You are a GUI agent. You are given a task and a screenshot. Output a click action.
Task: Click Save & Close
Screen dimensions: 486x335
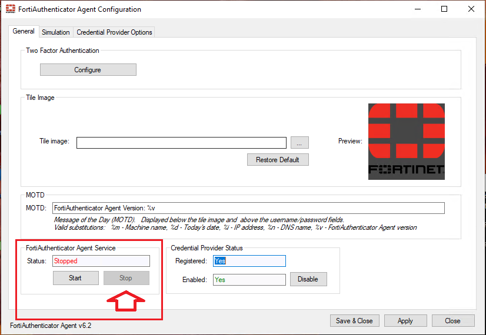click(354, 321)
